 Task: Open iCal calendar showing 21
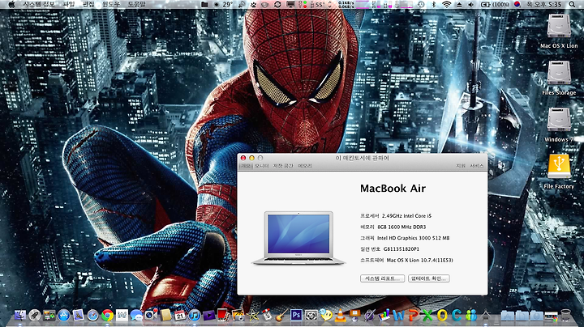(180, 315)
